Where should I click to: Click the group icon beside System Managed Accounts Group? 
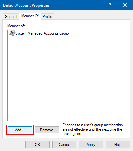tap(12, 33)
